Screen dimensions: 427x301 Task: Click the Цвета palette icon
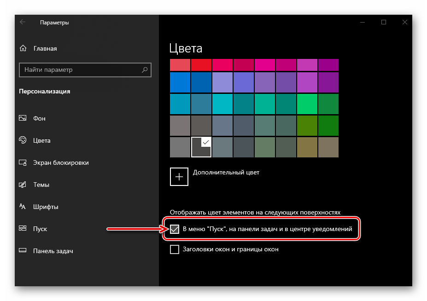click(23, 140)
